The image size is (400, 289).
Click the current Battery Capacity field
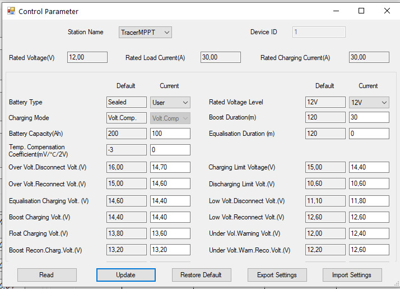point(170,134)
